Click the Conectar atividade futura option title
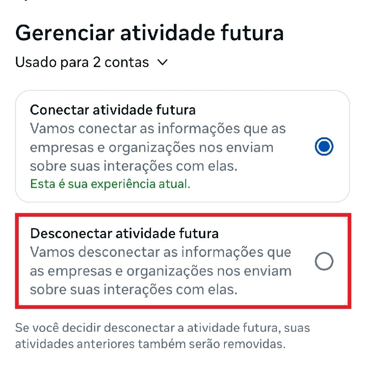This screenshot has height=365, width=365. point(113,110)
